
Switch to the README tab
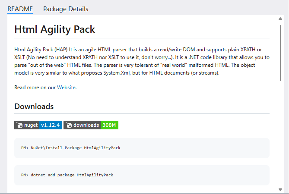(x=20, y=9)
